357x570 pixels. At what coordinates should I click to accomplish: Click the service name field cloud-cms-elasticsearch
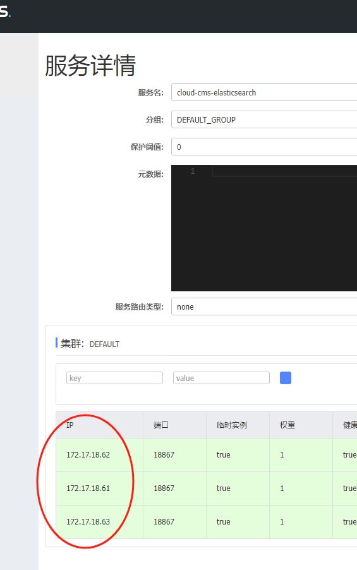pos(264,92)
